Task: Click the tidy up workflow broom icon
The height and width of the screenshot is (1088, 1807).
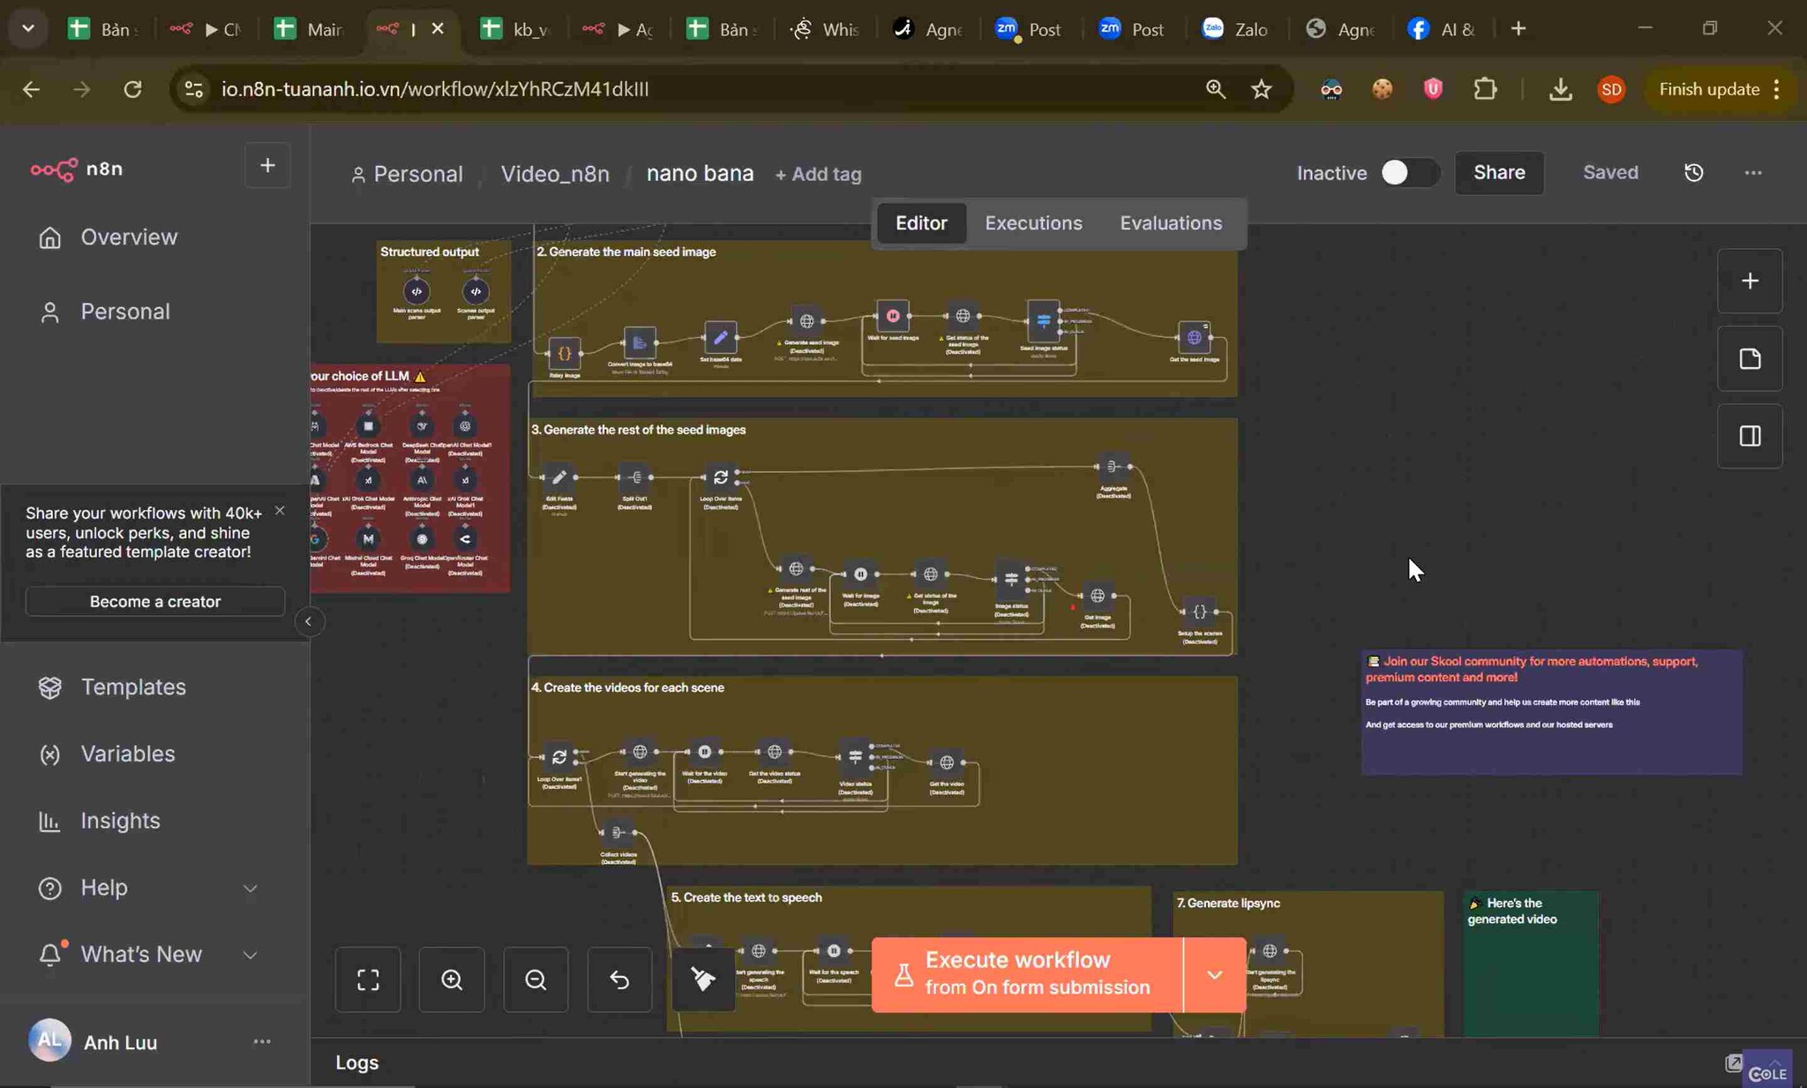Action: click(703, 979)
